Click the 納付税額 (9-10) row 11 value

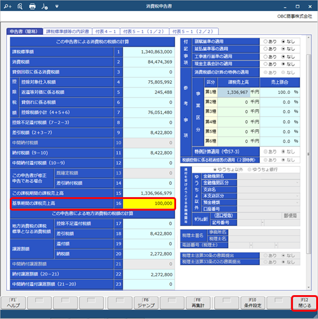[x=149, y=153]
